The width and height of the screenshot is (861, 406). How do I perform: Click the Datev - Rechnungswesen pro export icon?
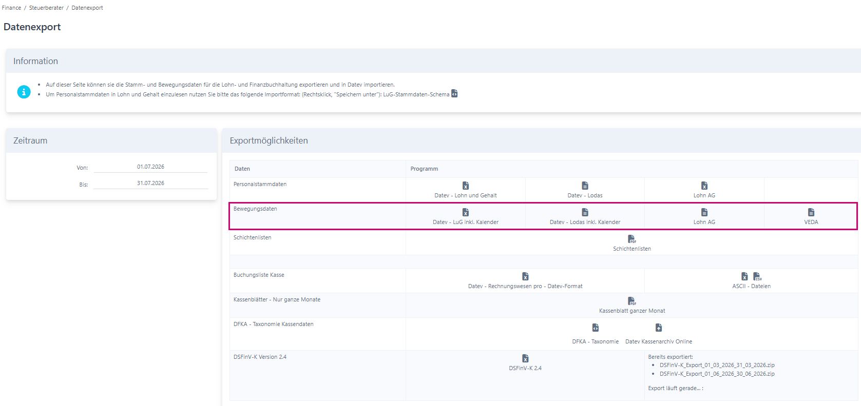click(x=525, y=276)
